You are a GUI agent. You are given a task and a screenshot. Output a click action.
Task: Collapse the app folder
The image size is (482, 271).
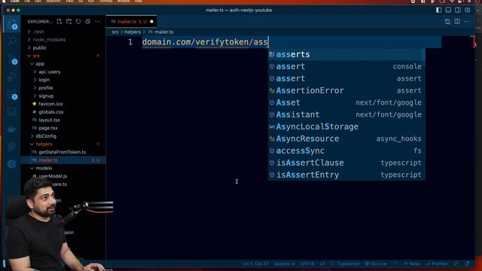[x=63, y=63]
